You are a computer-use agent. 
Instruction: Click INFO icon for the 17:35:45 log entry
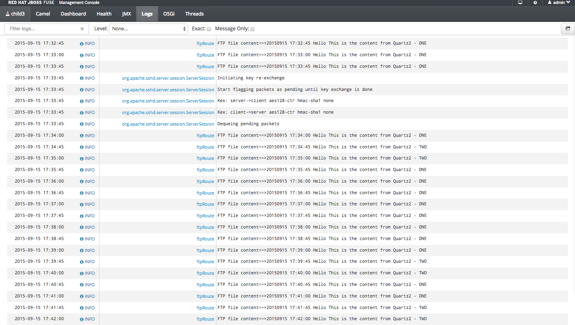coord(82,170)
